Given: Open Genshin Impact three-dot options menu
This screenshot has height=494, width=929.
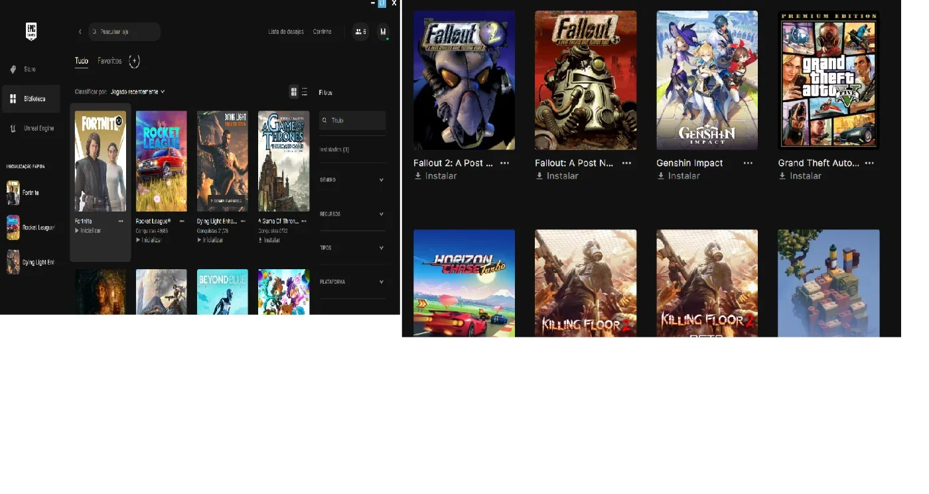Looking at the screenshot, I should [748, 163].
